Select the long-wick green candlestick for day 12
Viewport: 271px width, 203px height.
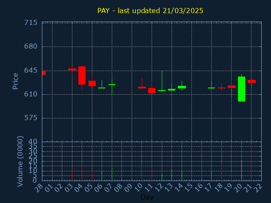point(162,90)
